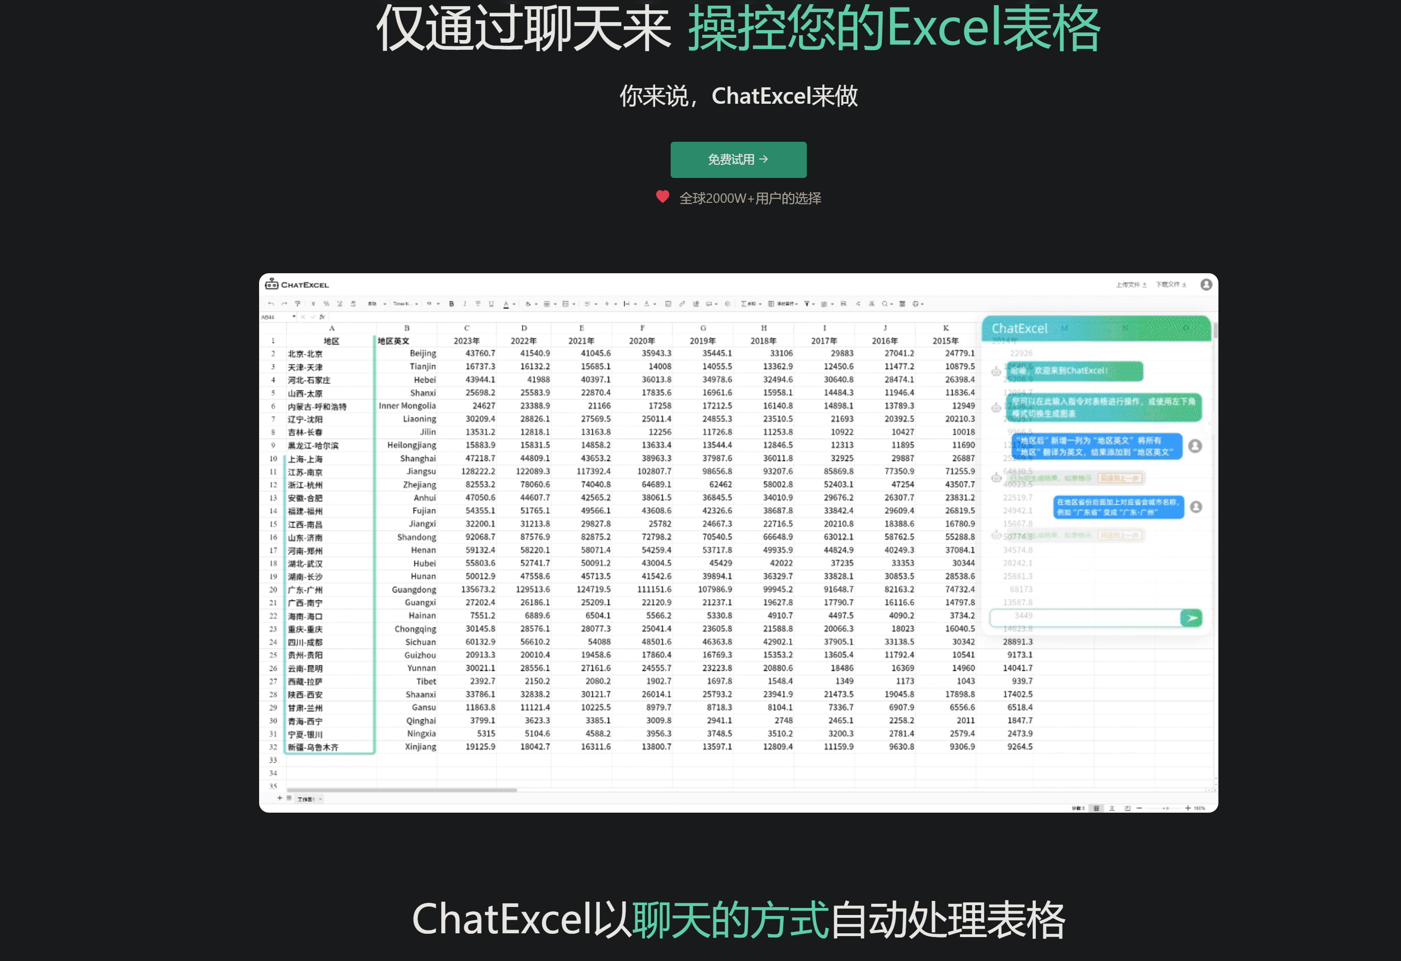Click the sheet list menu icon
Viewport: 1401px width, 961px height.
click(289, 798)
